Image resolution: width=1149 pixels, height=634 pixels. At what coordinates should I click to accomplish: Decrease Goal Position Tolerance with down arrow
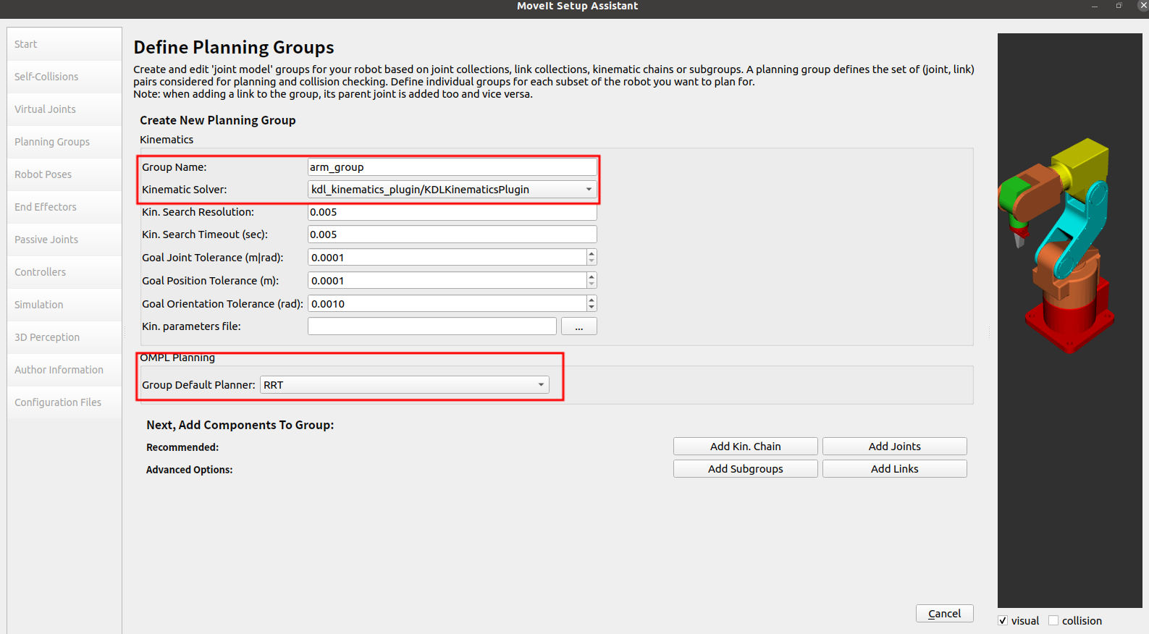coord(592,285)
